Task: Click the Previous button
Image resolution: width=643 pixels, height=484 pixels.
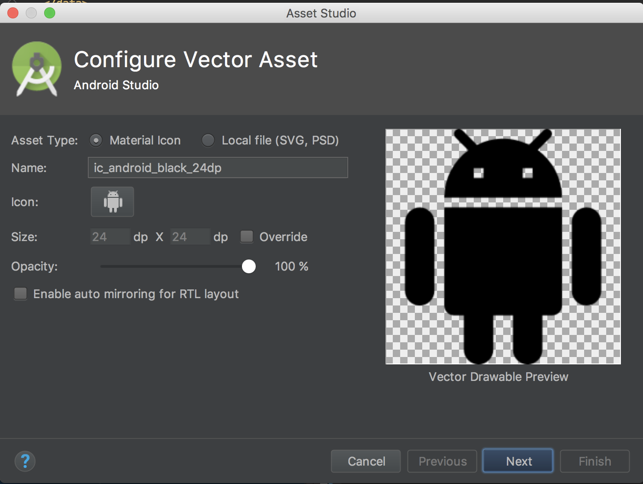Action: tap(442, 461)
